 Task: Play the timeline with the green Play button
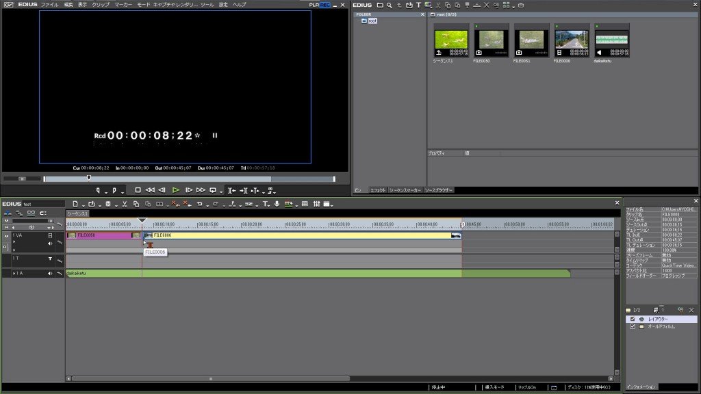click(176, 190)
